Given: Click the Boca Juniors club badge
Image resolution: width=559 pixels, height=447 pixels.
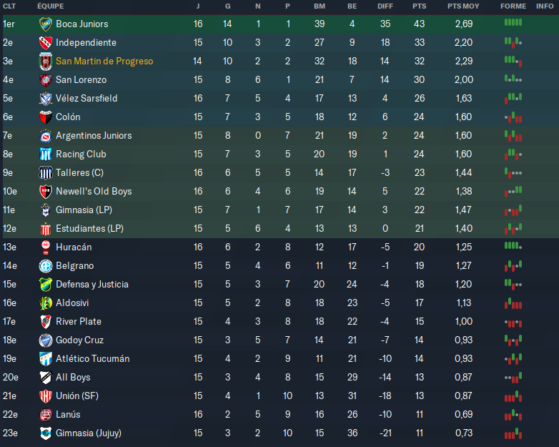Looking at the screenshot, I should [x=46, y=24].
